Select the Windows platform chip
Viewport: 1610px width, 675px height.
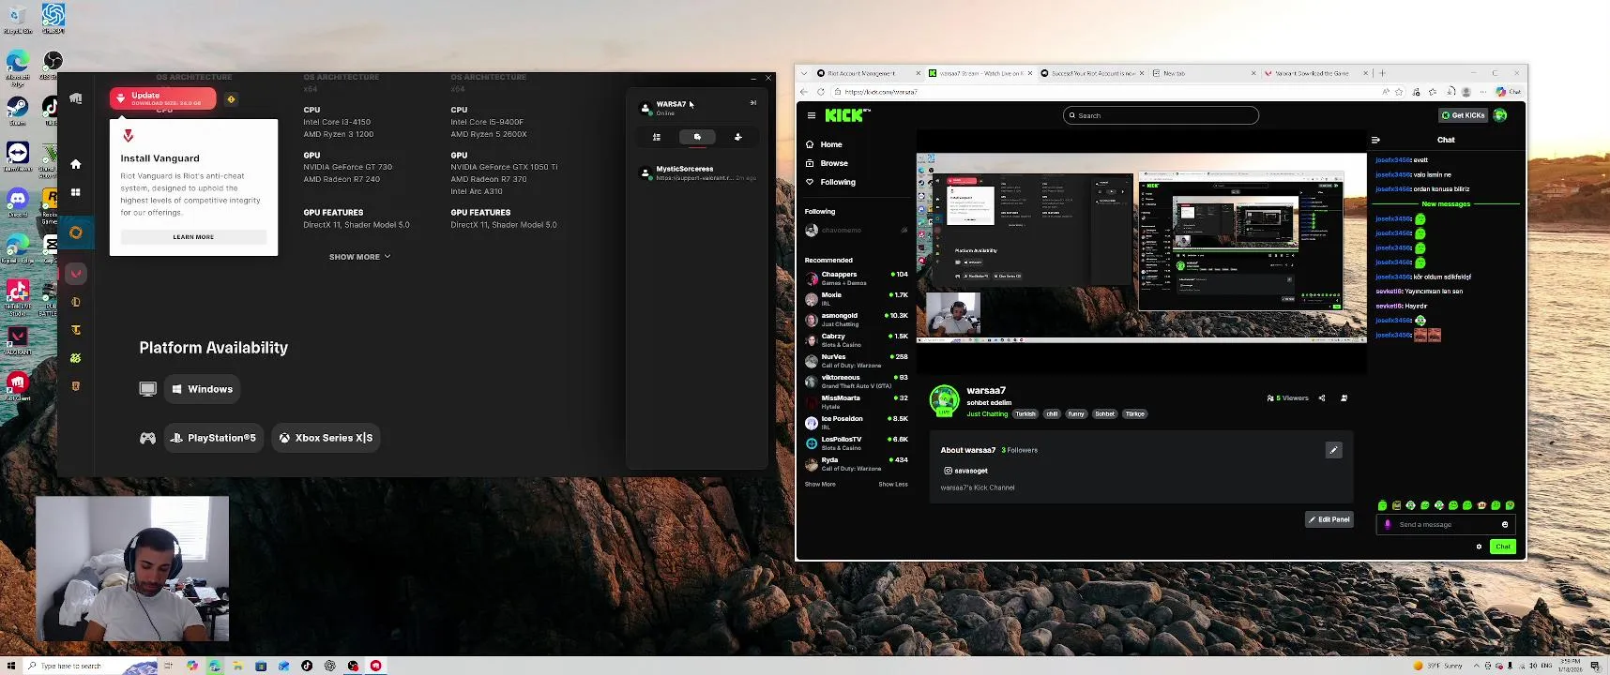pos(202,389)
